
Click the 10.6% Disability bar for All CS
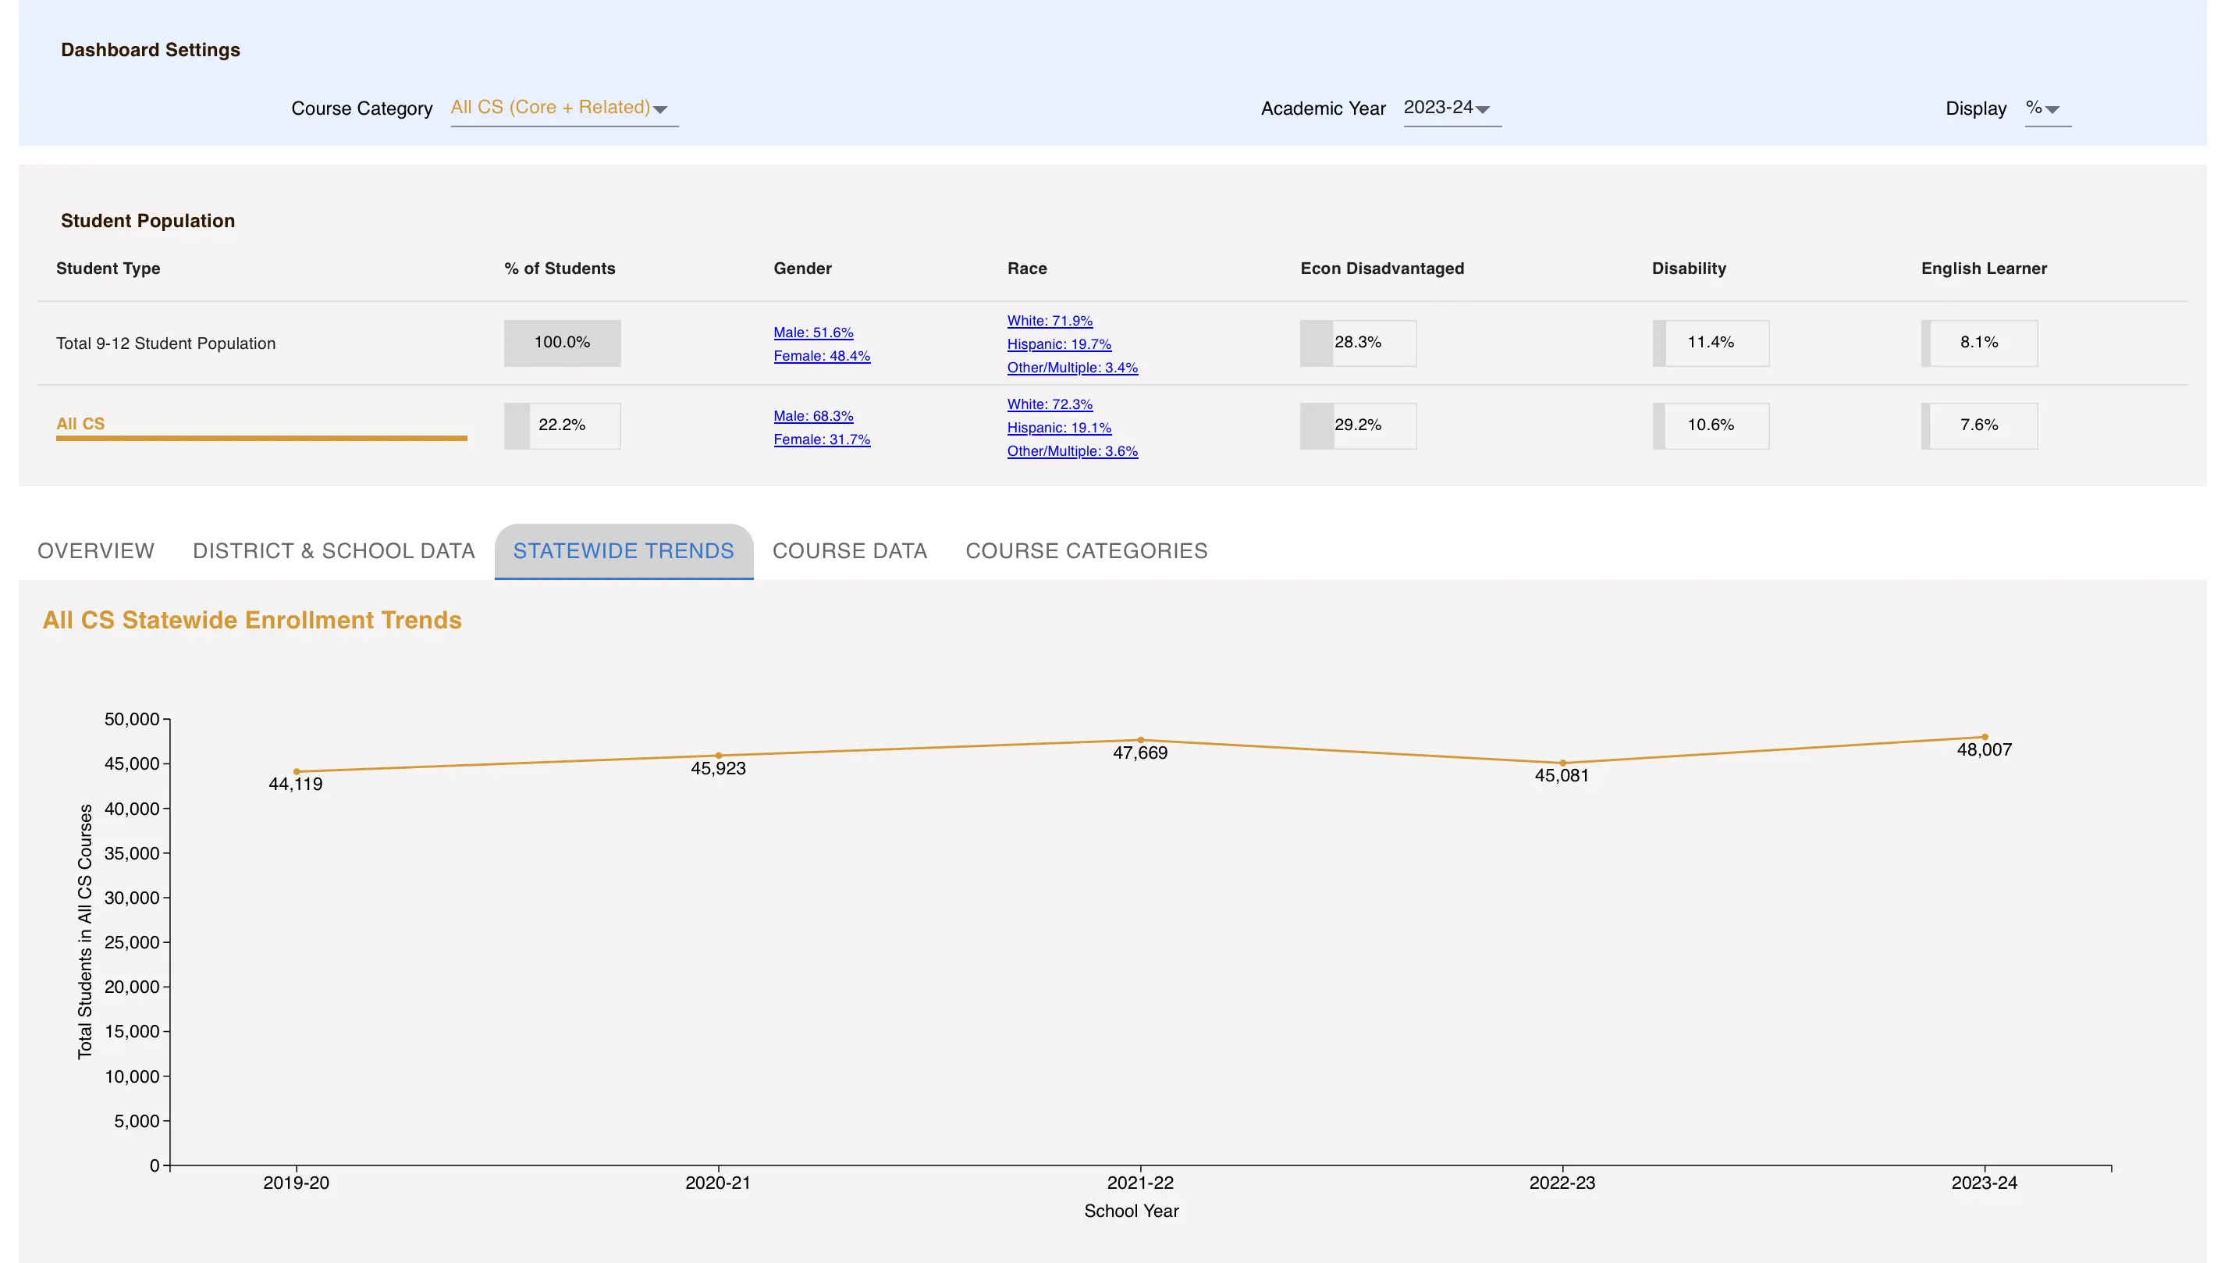click(1710, 425)
